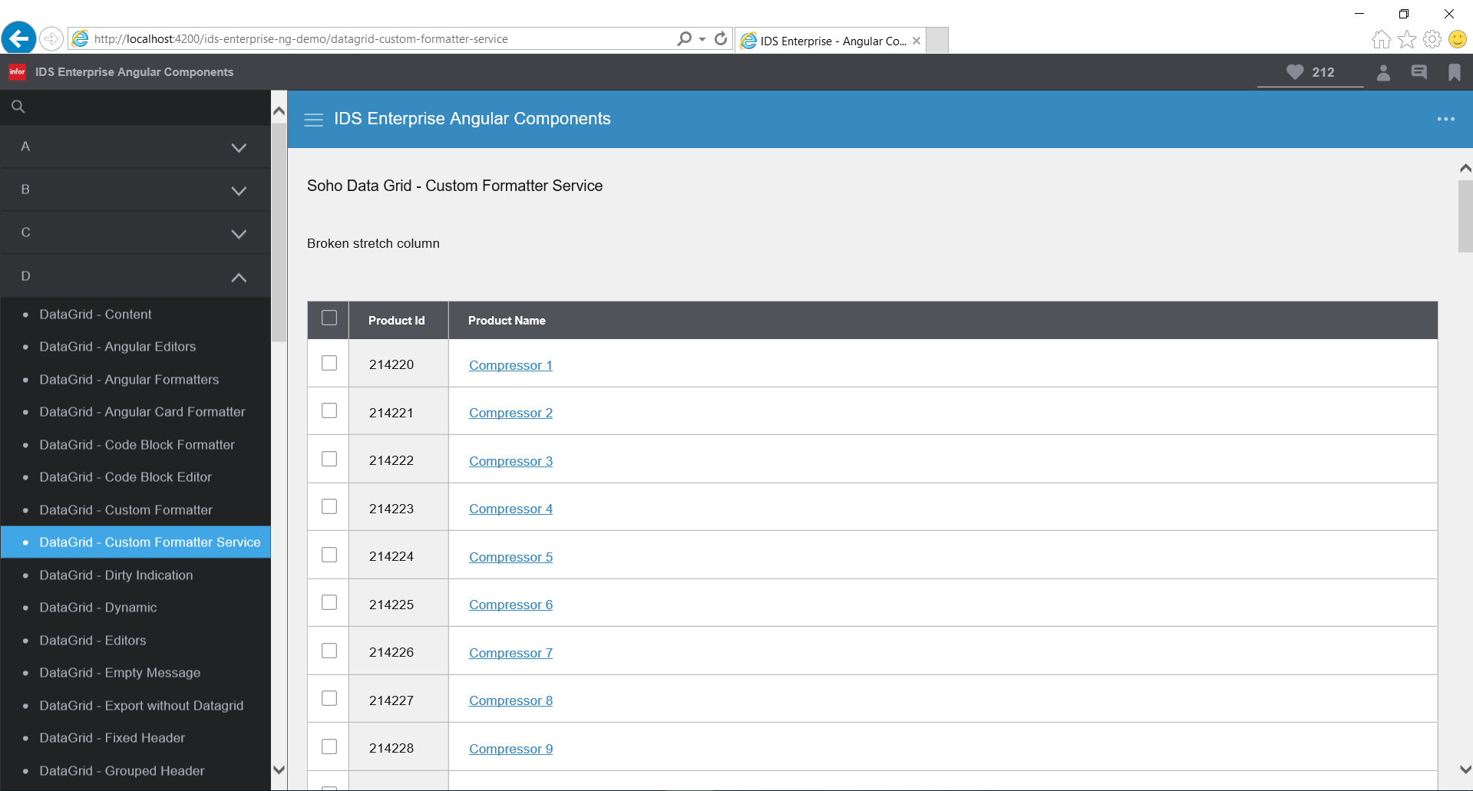Open the more actions ellipsis menu
1473x791 pixels.
tap(1445, 119)
